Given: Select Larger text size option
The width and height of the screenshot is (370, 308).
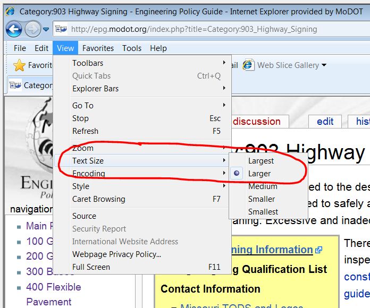Looking at the screenshot, I should 268,174.
